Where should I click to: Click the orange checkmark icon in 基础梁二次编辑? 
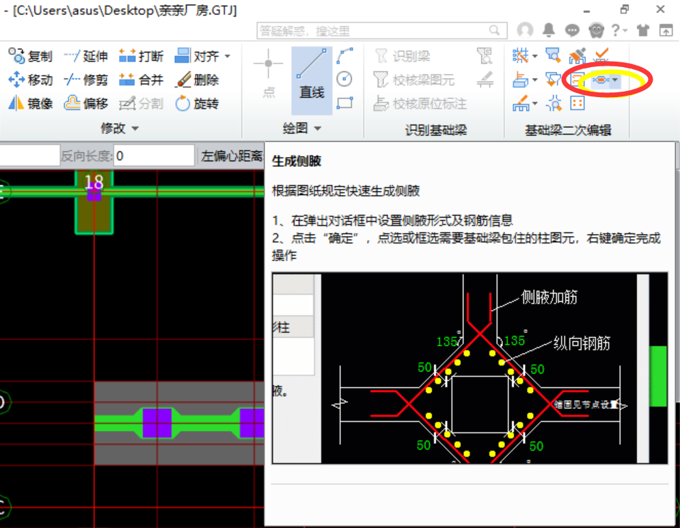[601, 55]
